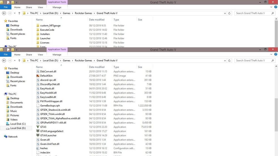Open recent locations dropdown in bottom window
This screenshot has height=156, width=278.
click(x=15, y=61)
